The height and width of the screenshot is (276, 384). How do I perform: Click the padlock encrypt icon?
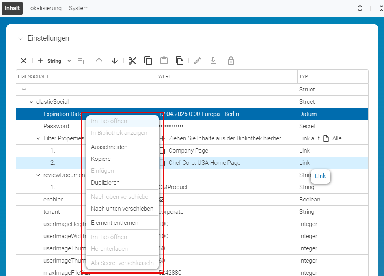pos(231,61)
